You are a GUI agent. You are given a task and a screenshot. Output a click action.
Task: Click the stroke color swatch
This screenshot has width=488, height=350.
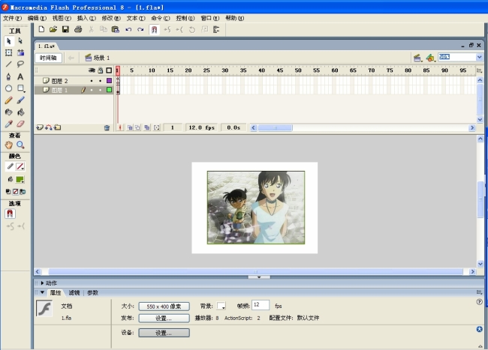(20, 166)
